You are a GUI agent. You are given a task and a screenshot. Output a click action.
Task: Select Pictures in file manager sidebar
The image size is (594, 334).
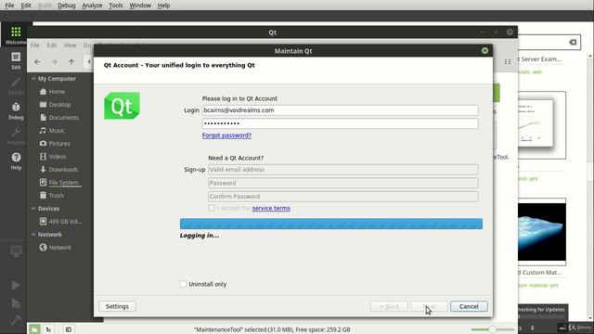pos(59,144)
